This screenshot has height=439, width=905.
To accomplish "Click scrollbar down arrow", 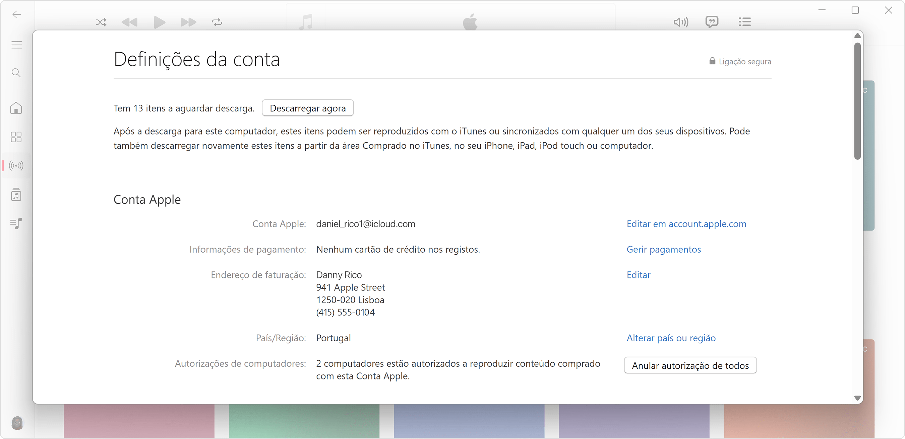I will click(858, 398).
